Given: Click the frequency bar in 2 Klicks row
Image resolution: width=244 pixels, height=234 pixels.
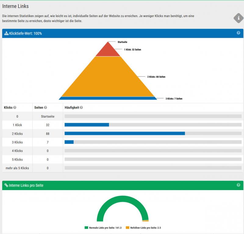Looking at the screenshot, I should click(x=124, y=133).
